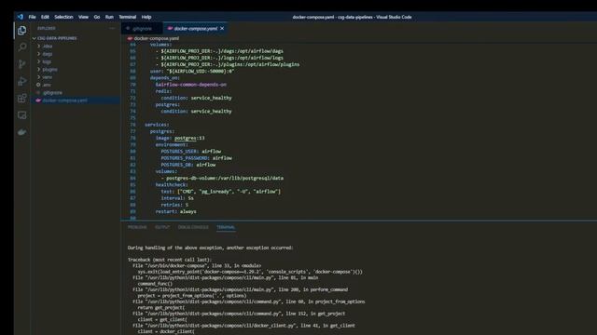Open the Docker view in the activity bar
The width and height of the screenshot is (597, 335).
point(21,132)
